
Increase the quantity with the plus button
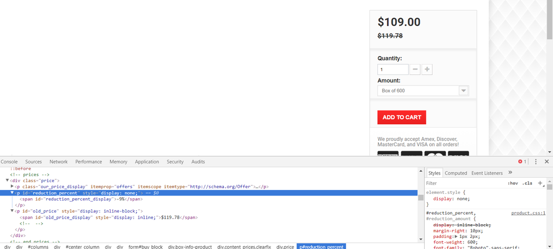click(x=427, y=70)
